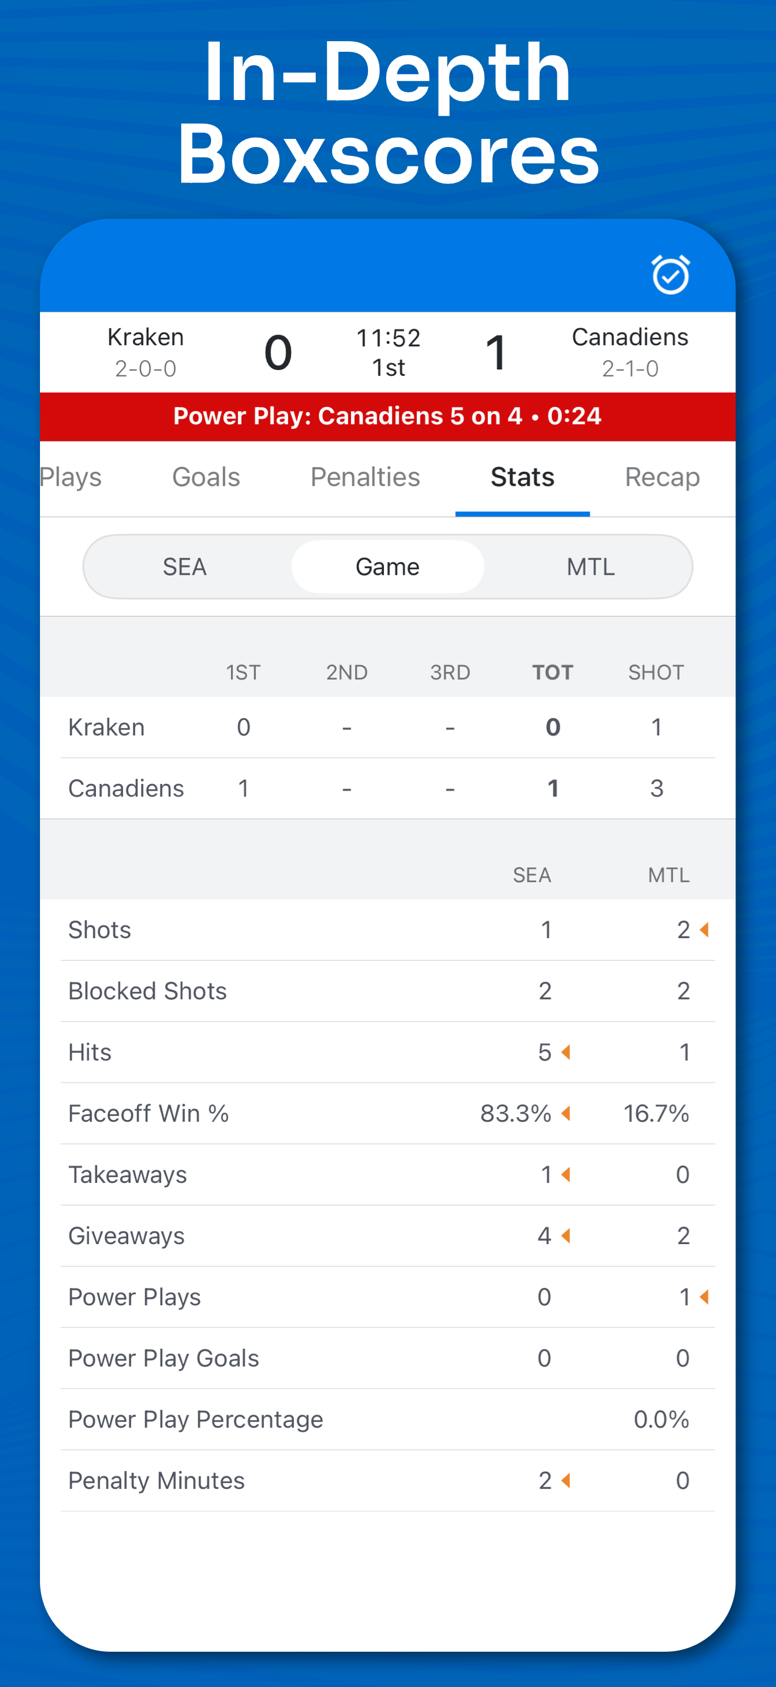This screenshot has height=1687, width=776.
Task: Tap the red Power Play banner
Action: tap(387, 416)
